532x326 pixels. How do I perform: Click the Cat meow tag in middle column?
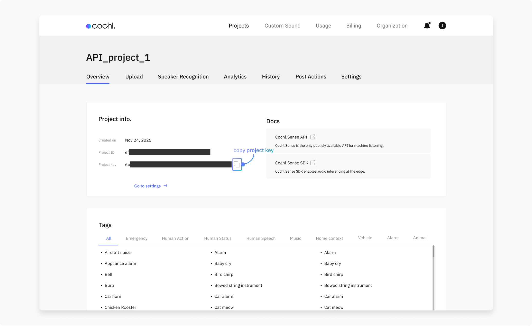point(224,307)
